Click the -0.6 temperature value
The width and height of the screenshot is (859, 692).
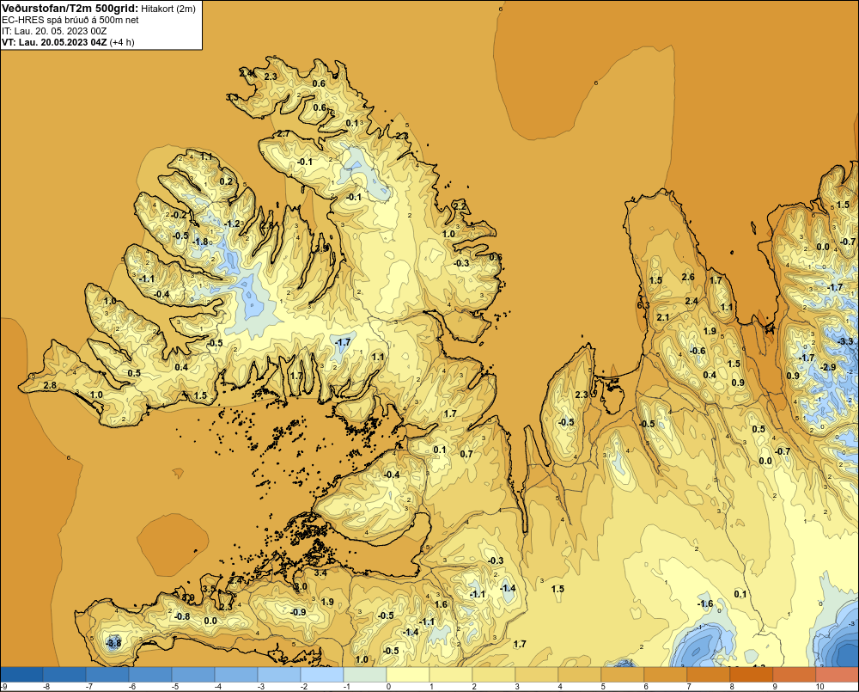tap(698, 351)
